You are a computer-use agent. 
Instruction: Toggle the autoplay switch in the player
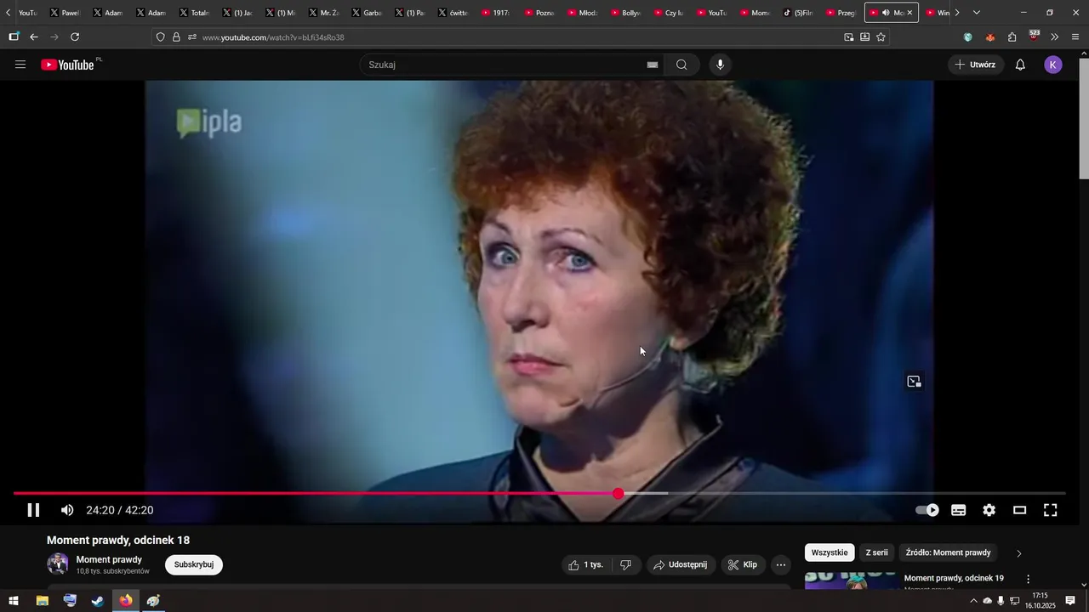click(927, 510)
